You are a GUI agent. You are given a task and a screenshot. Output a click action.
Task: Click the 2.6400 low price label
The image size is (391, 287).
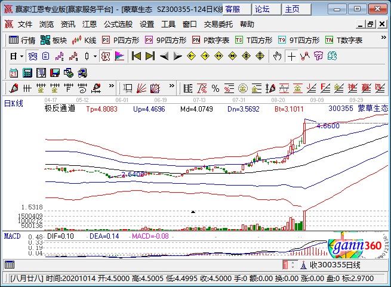(133, 174)
